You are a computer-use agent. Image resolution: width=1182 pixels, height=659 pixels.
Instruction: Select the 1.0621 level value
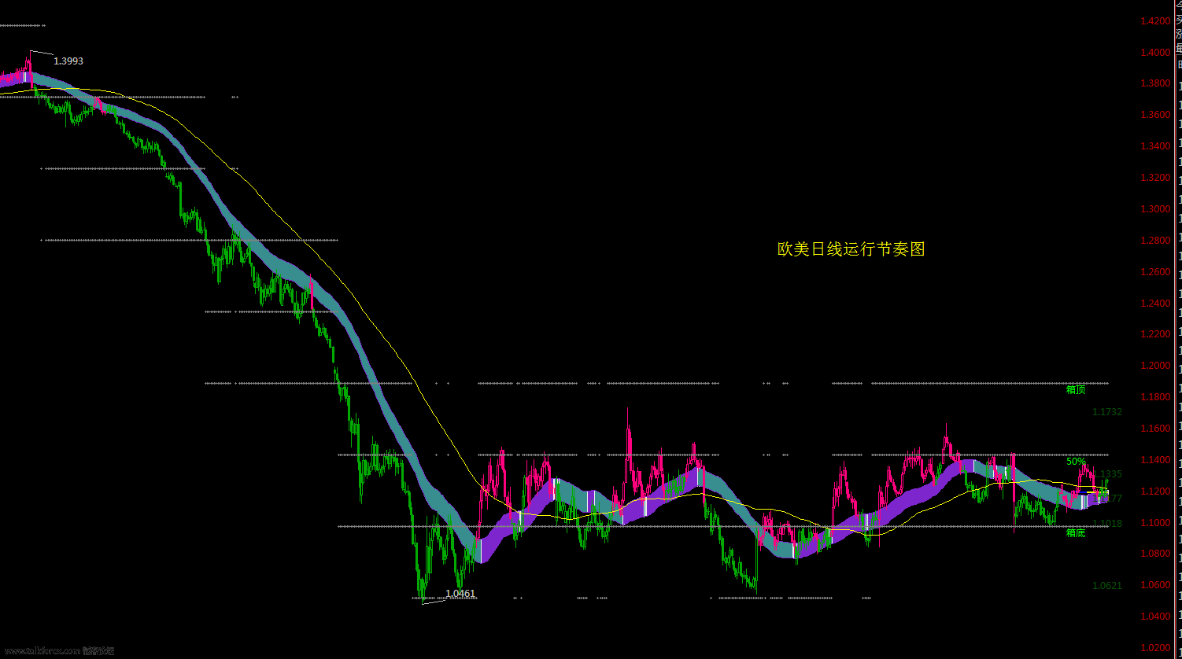[1107, 586]
